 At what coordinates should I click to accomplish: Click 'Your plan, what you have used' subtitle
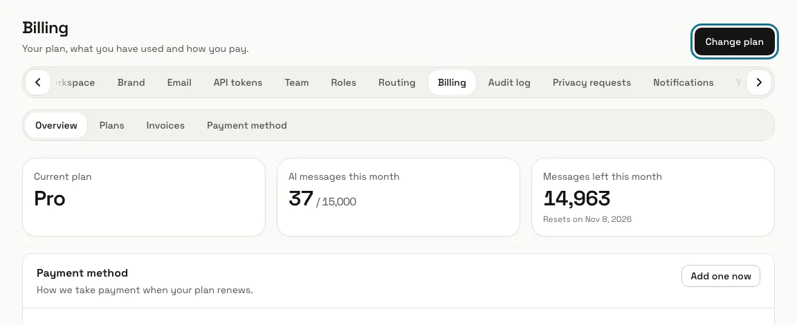136,49
